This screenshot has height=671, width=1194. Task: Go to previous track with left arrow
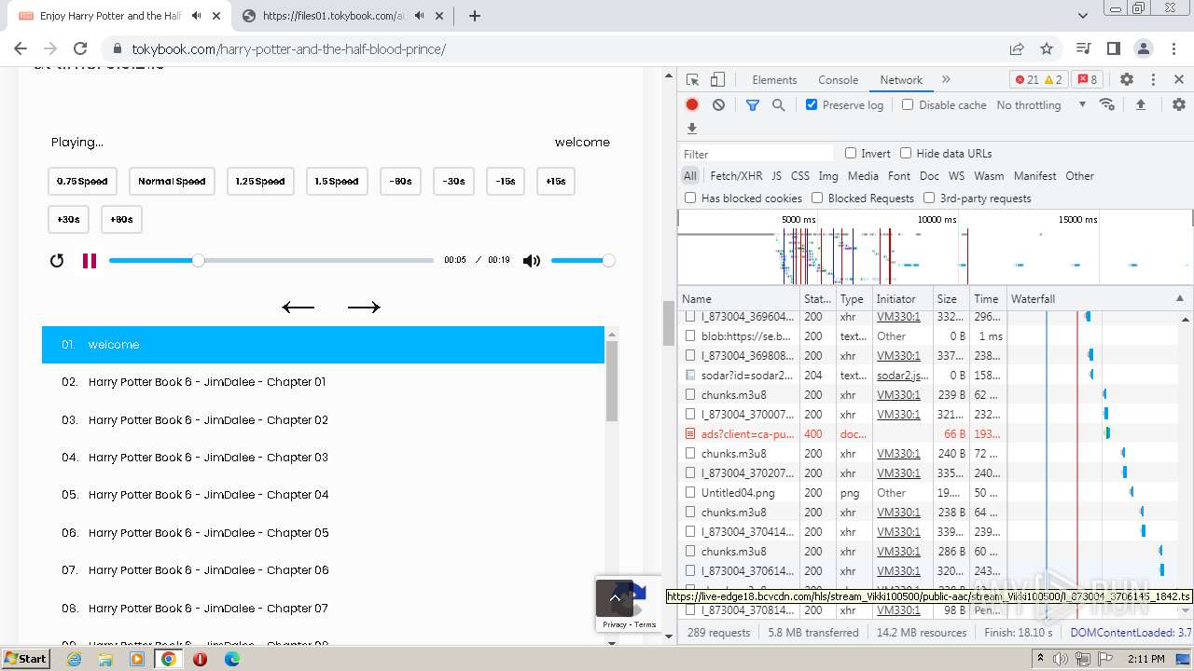pyautogui.click(x=298, y=308)
